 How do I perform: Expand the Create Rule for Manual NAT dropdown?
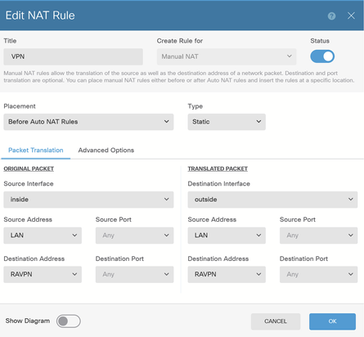pyautogui.click(x=227, y=56)
